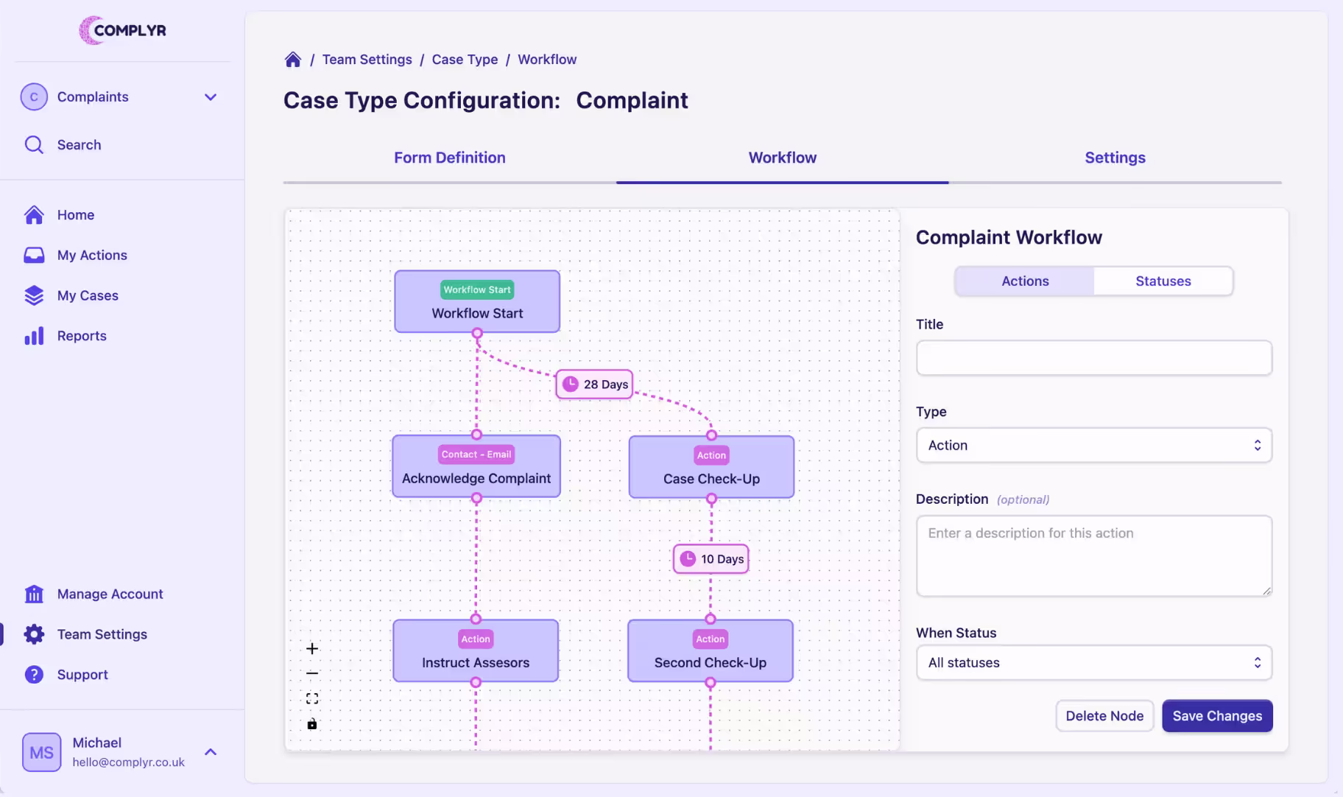
Task: Click Team Settings breadcrumb link
Action: 367,60
